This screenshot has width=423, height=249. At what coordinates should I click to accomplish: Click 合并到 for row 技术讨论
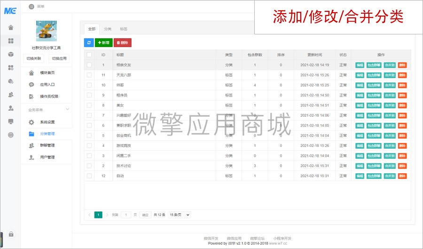(x=390, y=166)
